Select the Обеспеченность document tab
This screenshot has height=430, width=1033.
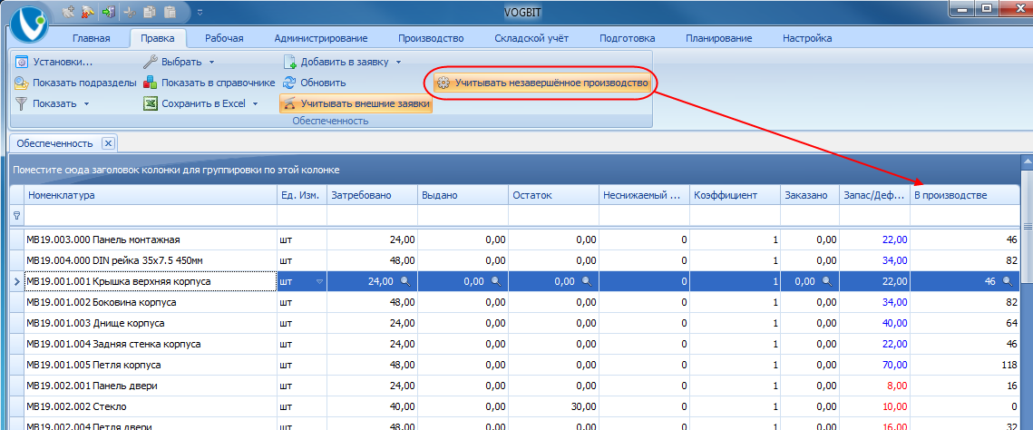click(54, 143)
